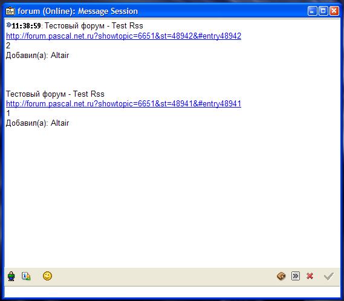Send the message with the checkmark button
344x301 pixels.
point(329,276)
